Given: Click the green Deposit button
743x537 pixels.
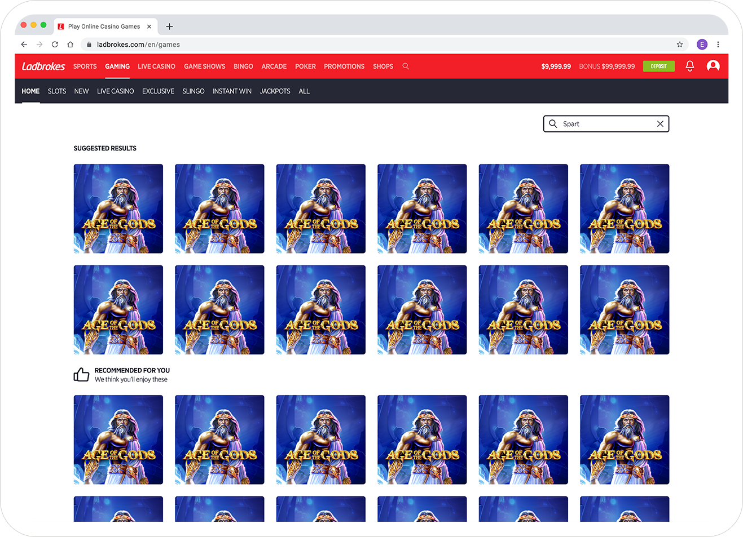Looking at the screenshot, I should [x=659, y=66].
